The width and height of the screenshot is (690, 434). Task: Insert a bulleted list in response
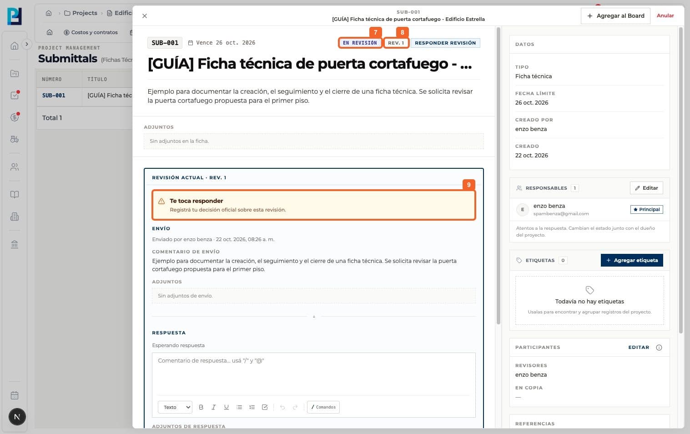[239, 407]
